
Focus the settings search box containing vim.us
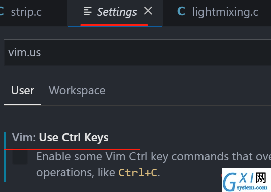137,53
